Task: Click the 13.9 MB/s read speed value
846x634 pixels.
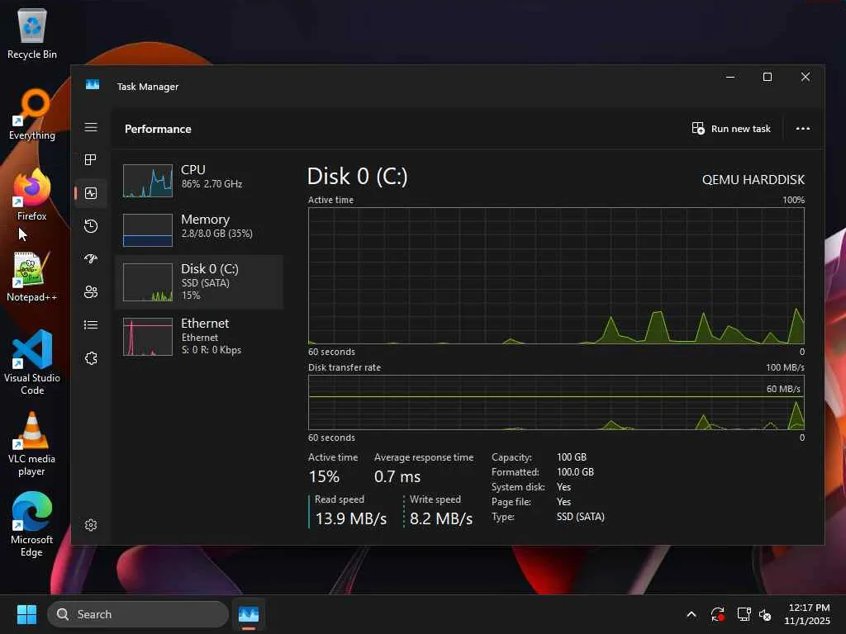Action: click(x=350, y=518)
